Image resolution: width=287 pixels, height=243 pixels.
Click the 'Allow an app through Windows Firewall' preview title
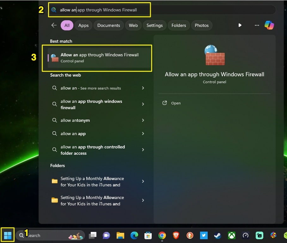[214, 74]
